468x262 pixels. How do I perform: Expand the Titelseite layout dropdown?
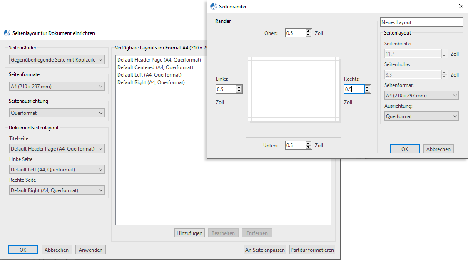(x=57, y=149)
